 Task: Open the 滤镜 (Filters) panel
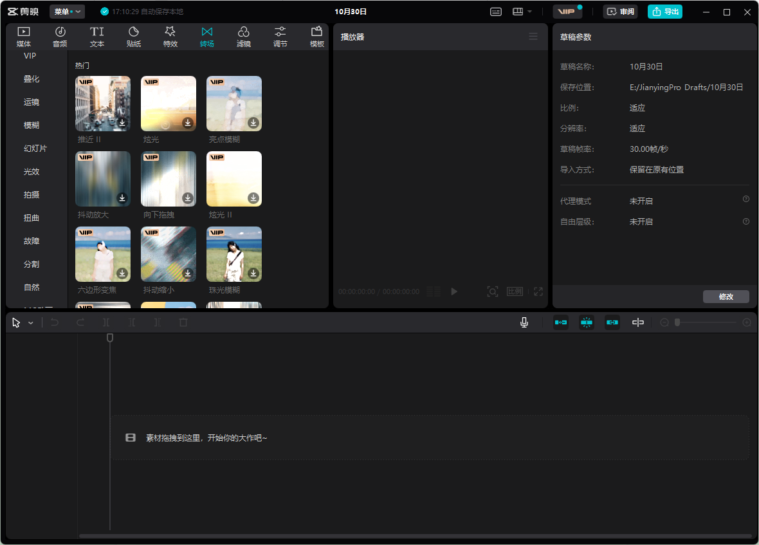coord(243,36)
